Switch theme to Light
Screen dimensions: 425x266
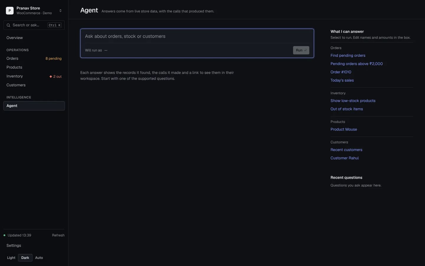tap(11, 258)
